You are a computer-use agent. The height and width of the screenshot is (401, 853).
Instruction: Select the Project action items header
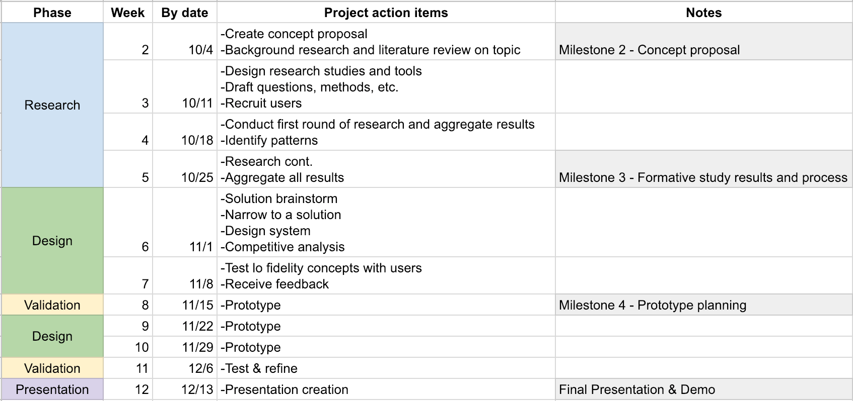pos(386,13)
